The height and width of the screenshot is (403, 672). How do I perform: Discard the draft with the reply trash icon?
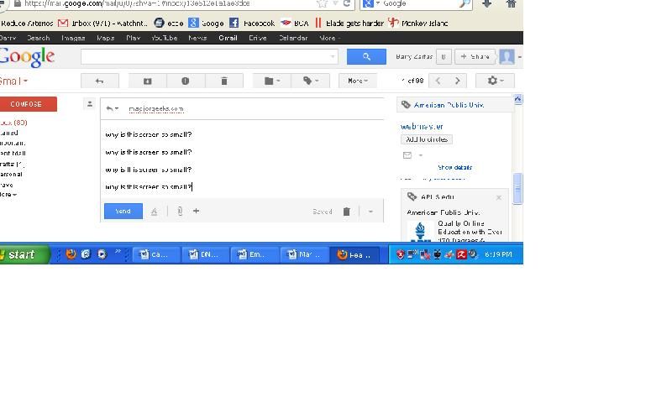(346, 212)
